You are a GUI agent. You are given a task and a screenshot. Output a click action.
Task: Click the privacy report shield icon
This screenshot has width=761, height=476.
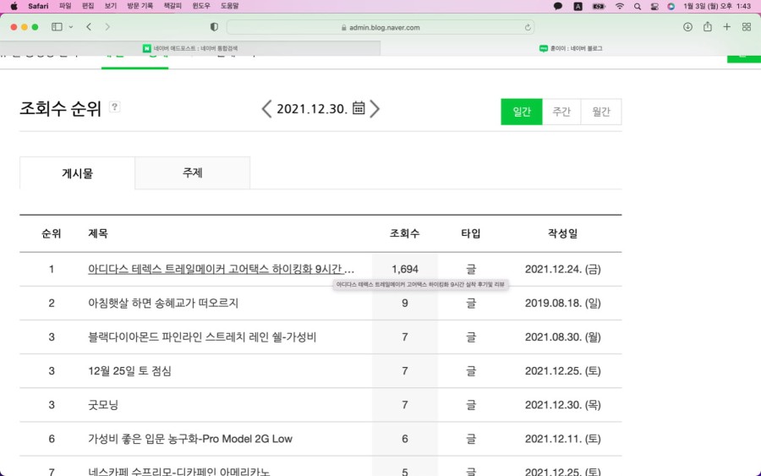214,27
